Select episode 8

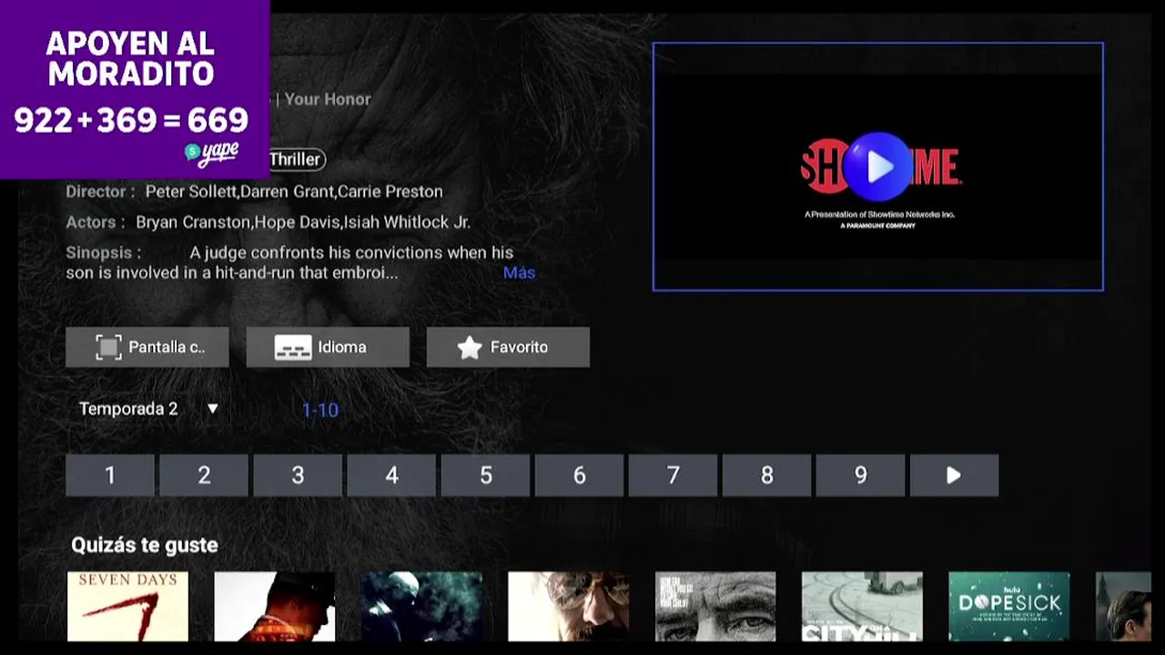pyautogui.click(x=766, y=475)
